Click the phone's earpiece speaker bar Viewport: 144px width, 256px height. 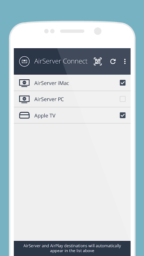72,31
